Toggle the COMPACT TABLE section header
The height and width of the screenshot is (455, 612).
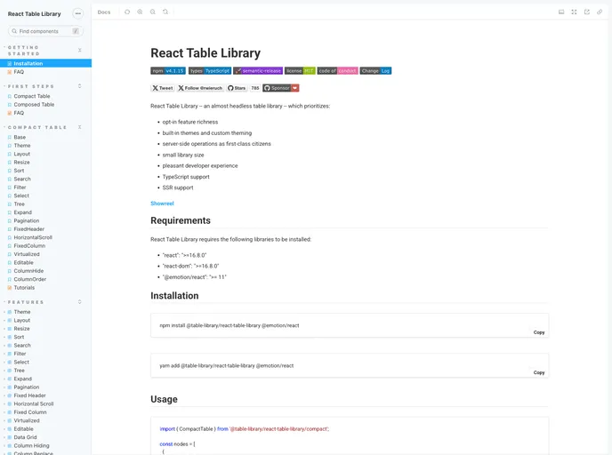point(37,127)
